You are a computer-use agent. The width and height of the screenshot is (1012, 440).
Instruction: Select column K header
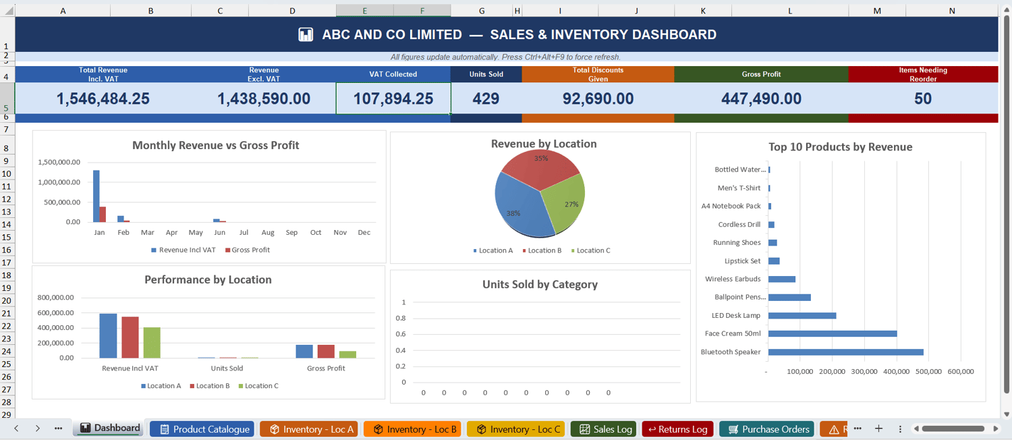click(703, 11)
